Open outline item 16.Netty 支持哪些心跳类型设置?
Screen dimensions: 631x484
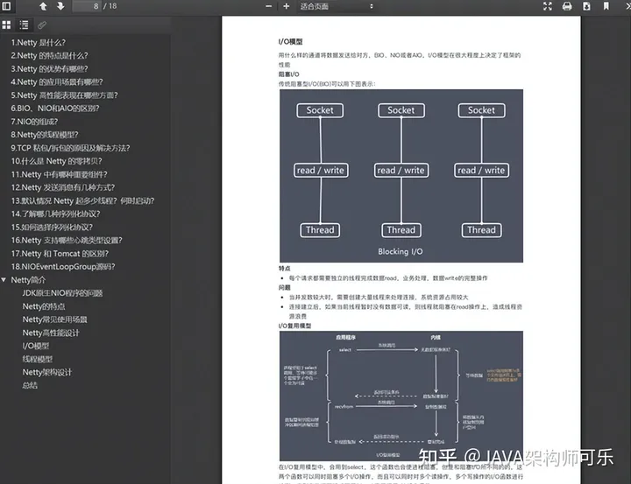(x=67, y=241)
